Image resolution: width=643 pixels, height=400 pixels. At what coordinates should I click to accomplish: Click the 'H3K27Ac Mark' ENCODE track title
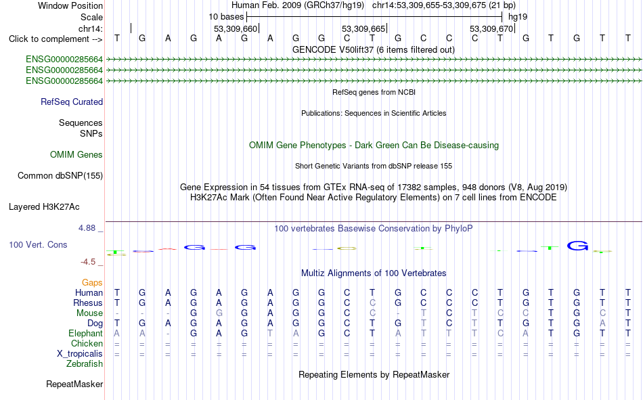click(374, 198)
